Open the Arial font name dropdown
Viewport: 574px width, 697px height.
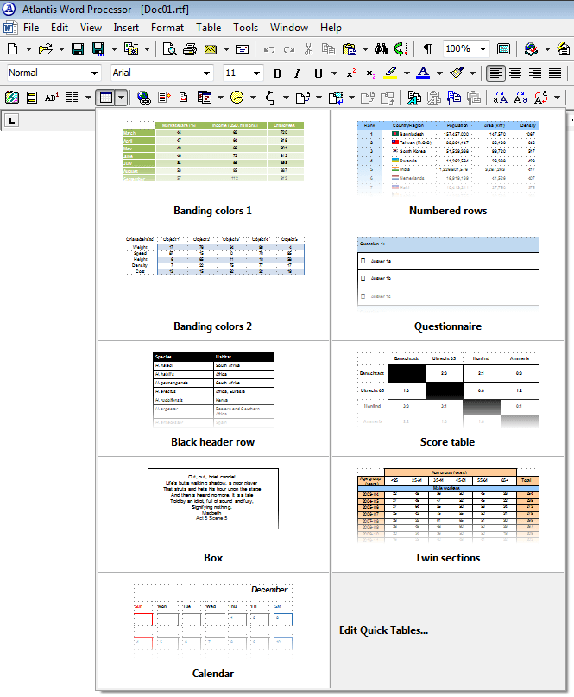[x=206, y=73]
